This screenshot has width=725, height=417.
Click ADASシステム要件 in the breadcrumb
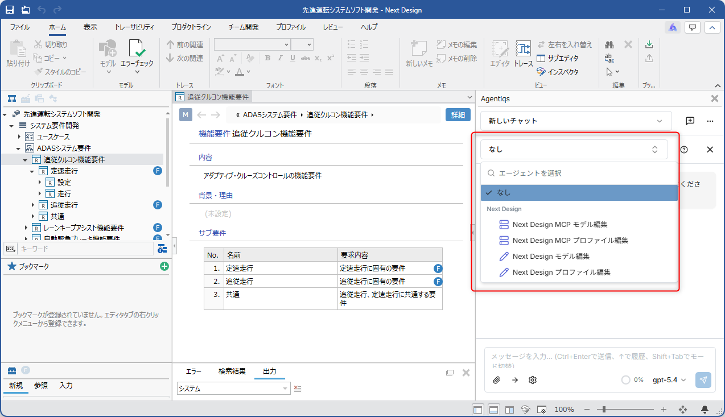(x=270, y=115)
